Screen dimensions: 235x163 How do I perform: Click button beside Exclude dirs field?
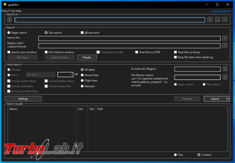tap(225, 69)
